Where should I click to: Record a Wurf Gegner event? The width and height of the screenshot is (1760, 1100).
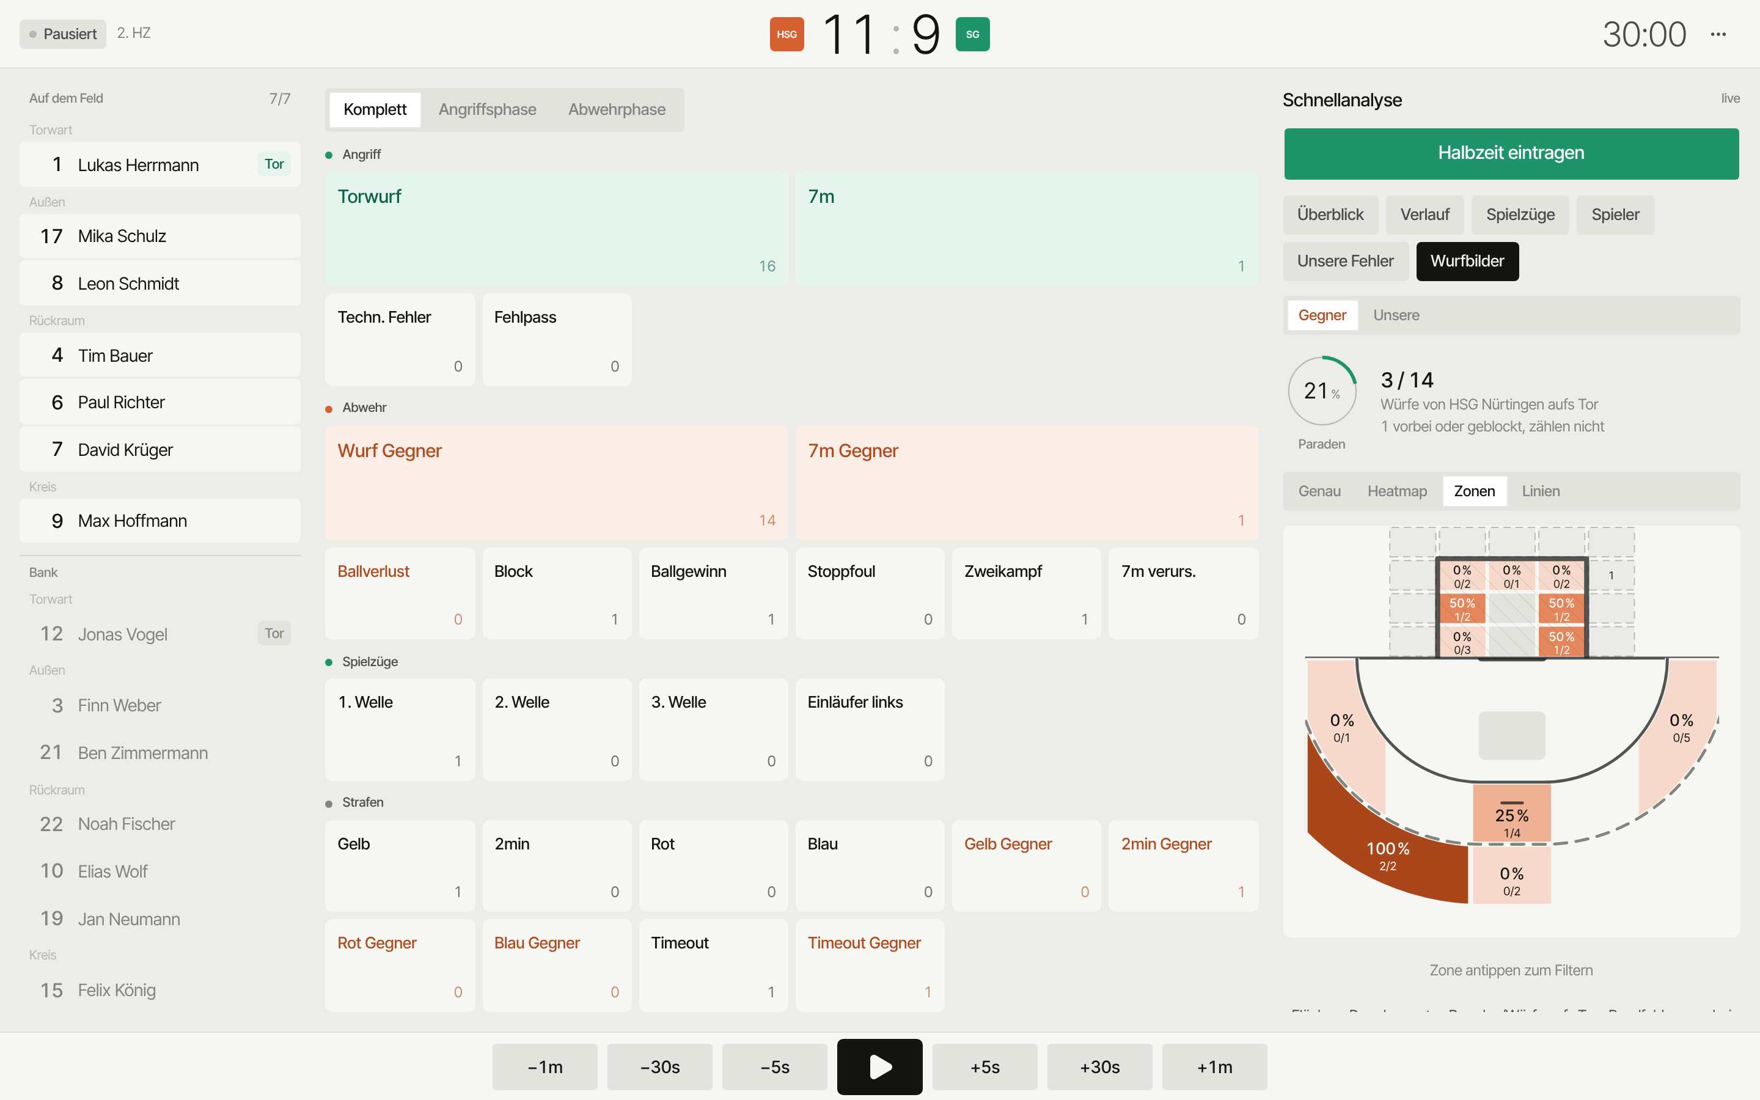click(556, 482)
